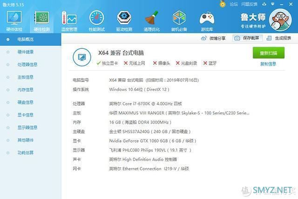Screen dimensions: 298x199
Task: Click motherboard value MAXIMUS VIII RANGER text
Action: click(x=179, y=113)
